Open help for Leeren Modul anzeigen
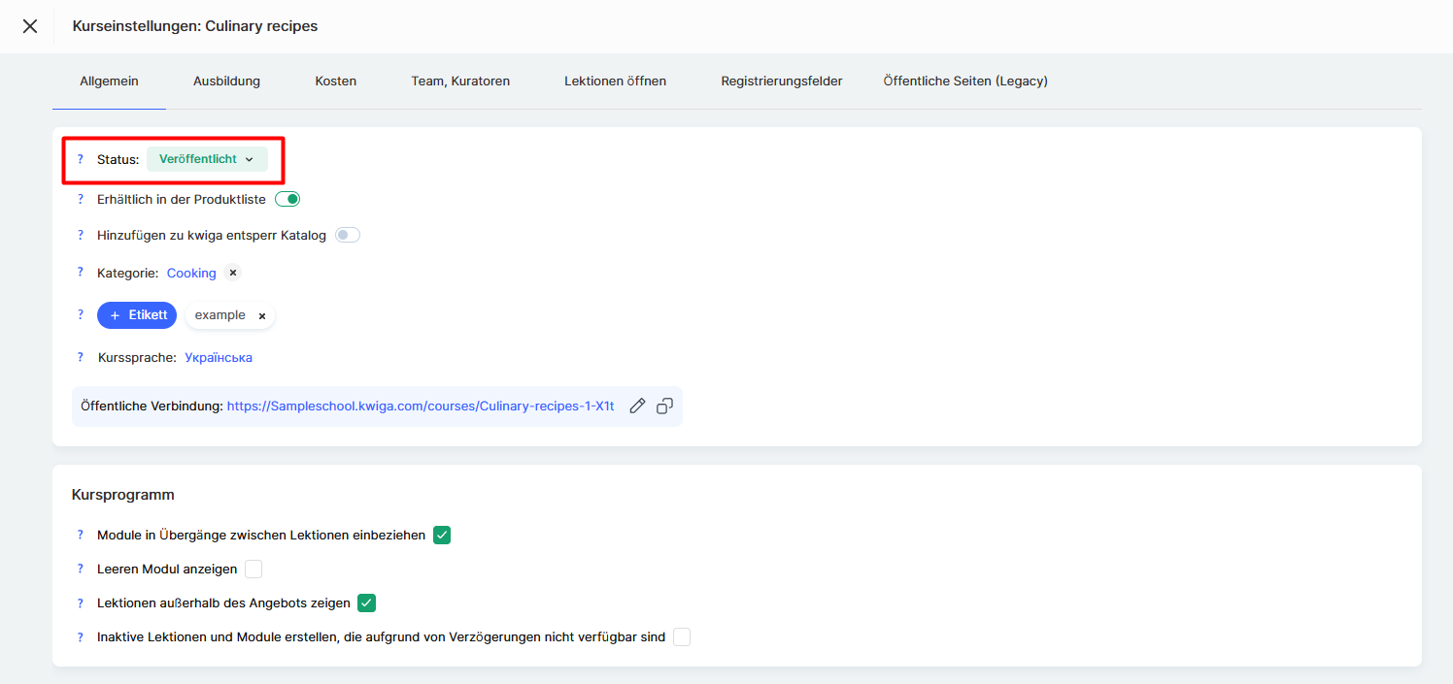The width and height of the screenshot is (1453, 684). (81, 569)
